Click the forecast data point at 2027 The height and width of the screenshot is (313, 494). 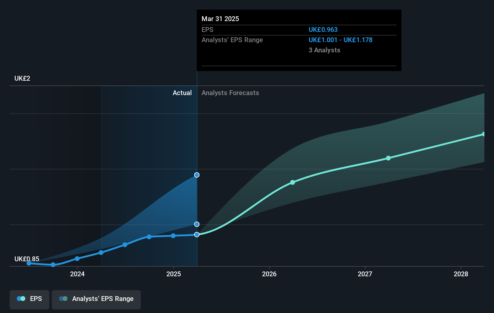pyautogui.click(x=388, y=158)
